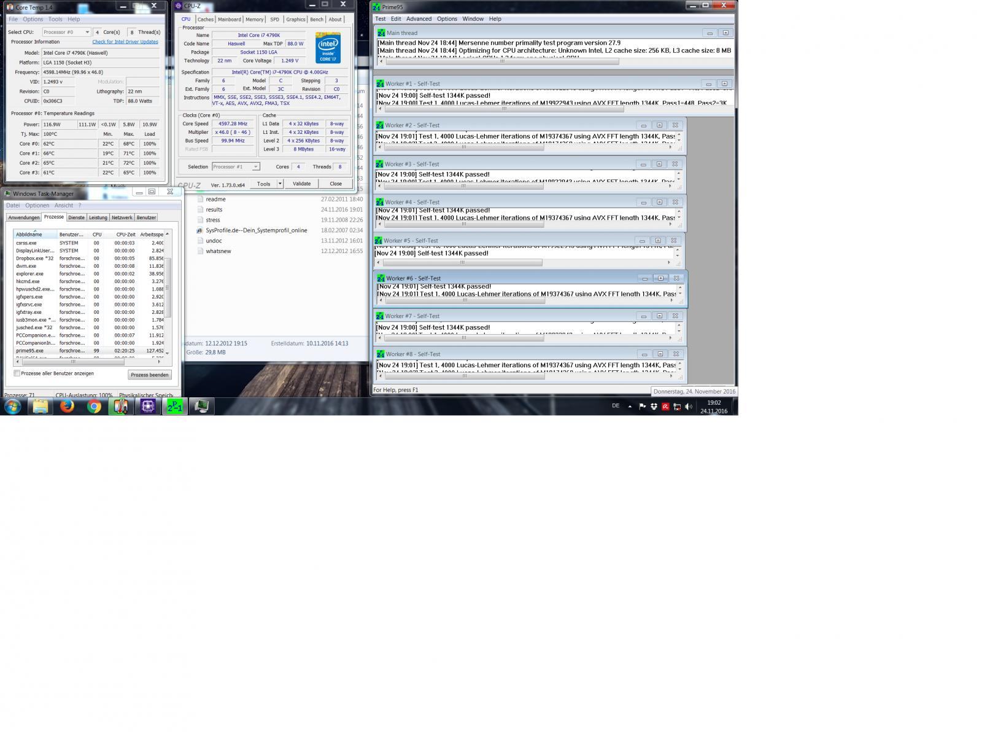Open Core Temp Tools menu

coord(55,19)
